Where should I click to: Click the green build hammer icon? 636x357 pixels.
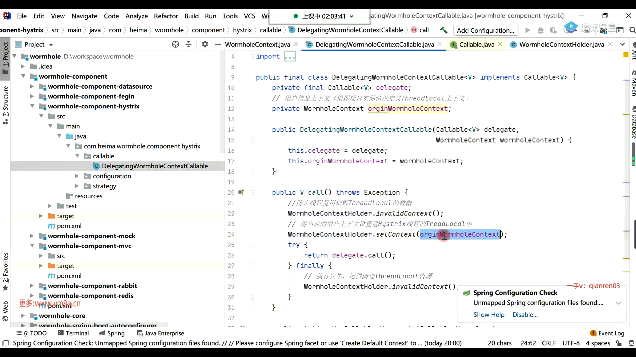444,30
